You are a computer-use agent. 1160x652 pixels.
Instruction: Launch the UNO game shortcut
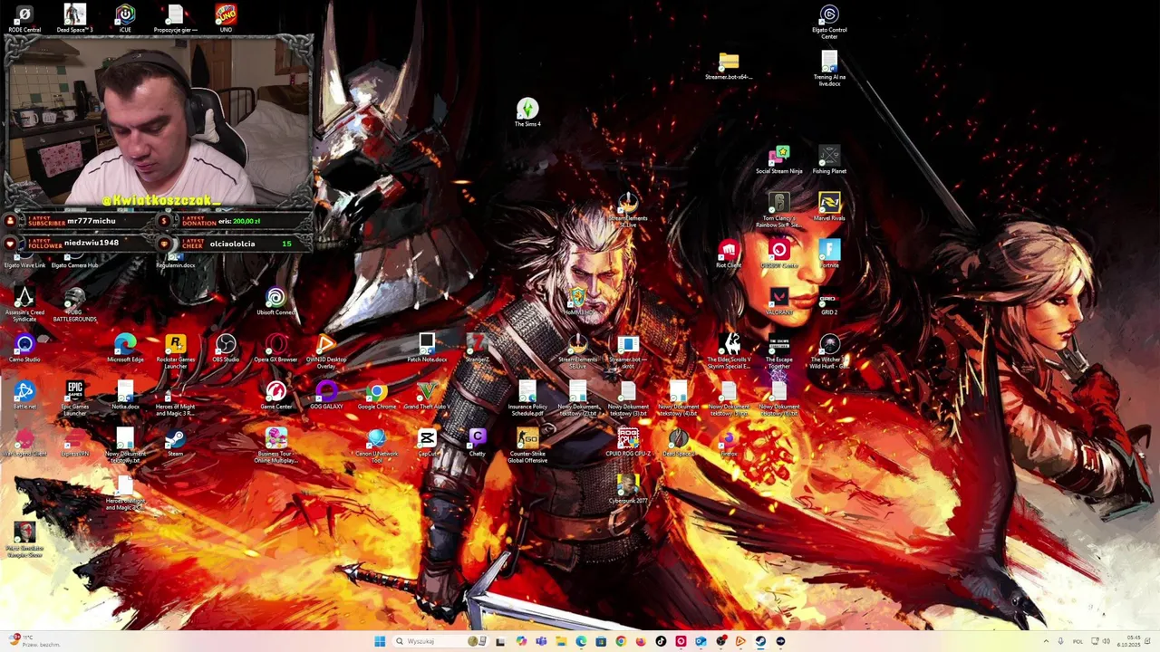click(x=226, y=18)
